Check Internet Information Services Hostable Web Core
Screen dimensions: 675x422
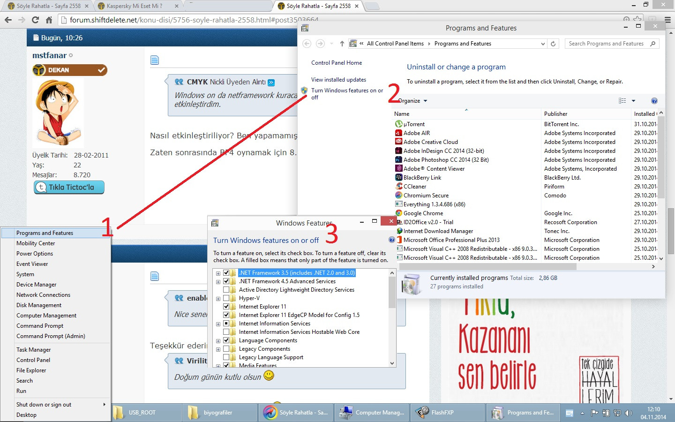pyautogui.click(x=226, y=332)
